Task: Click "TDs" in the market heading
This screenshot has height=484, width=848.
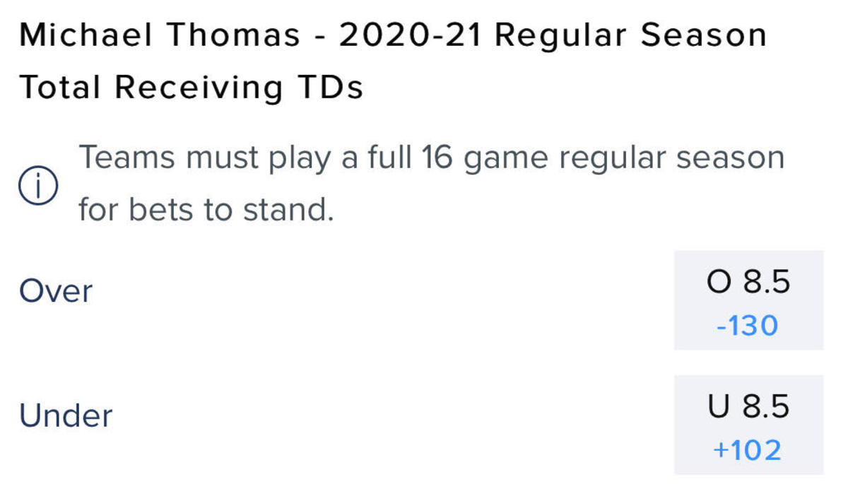Action: 331,88
